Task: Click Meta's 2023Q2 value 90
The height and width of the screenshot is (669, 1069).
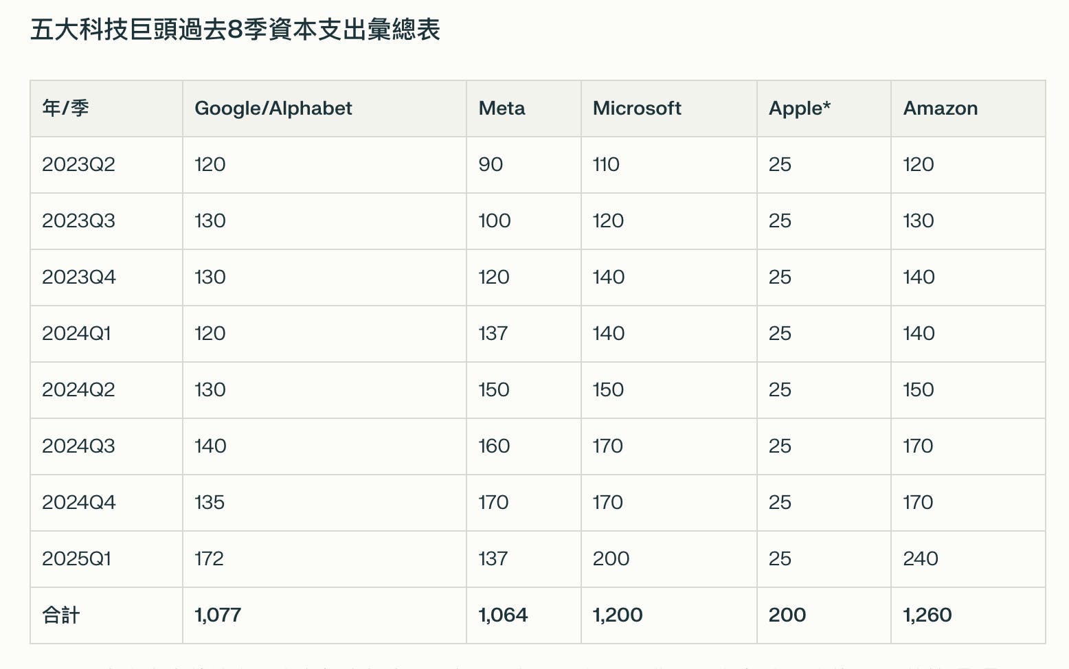Action: (x=491, y=165)
